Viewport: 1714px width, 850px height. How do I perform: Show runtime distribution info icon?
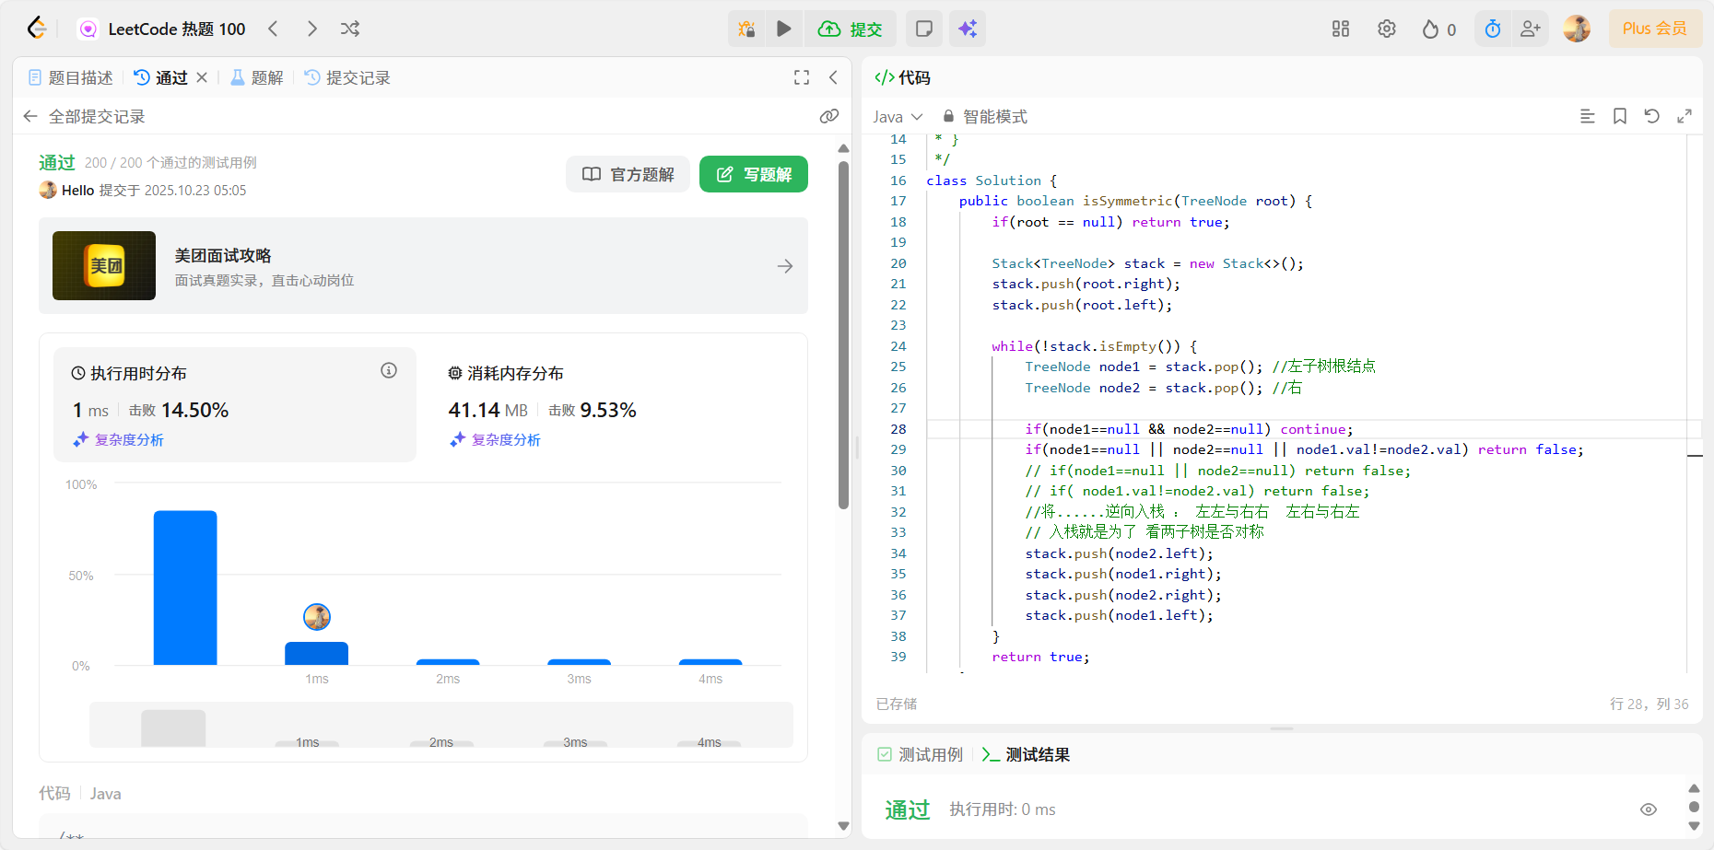pos(389,370)
